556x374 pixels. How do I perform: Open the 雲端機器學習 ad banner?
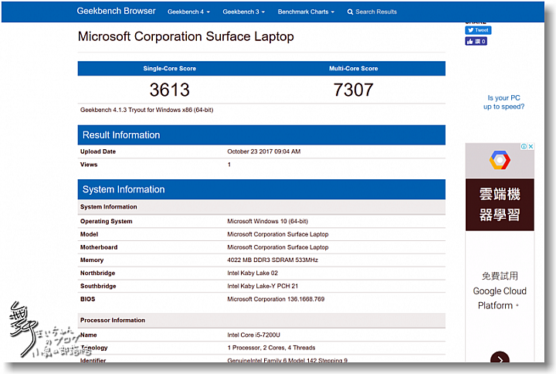tap(500, 205)
